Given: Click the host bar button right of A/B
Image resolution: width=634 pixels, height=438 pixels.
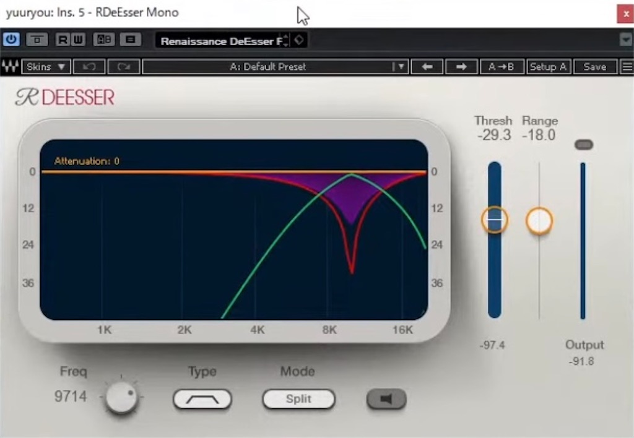Looking at the screenshot, I should 130,40.
